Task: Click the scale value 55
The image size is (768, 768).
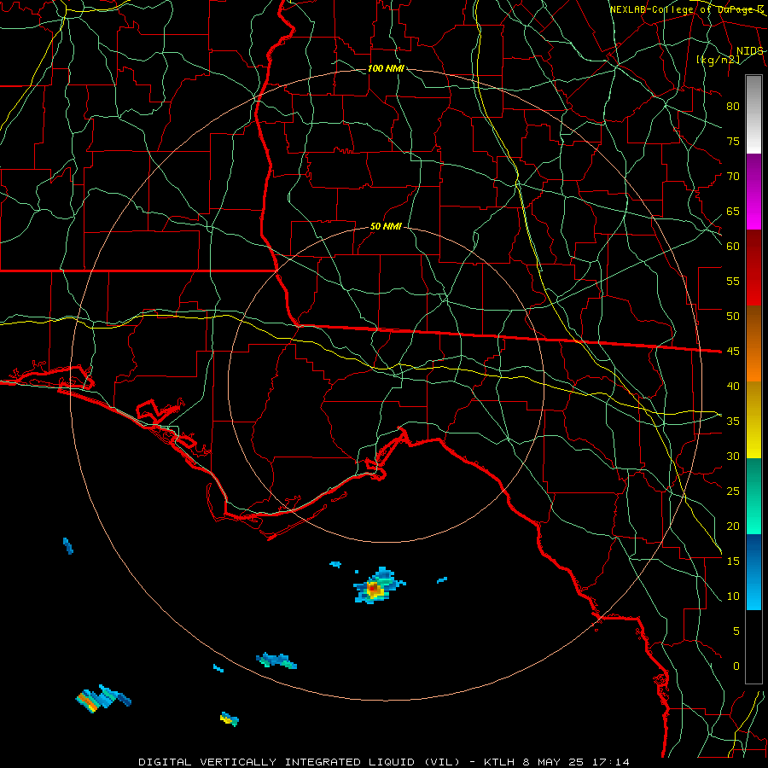Action: pyautogui.click(x=733, y=281)
